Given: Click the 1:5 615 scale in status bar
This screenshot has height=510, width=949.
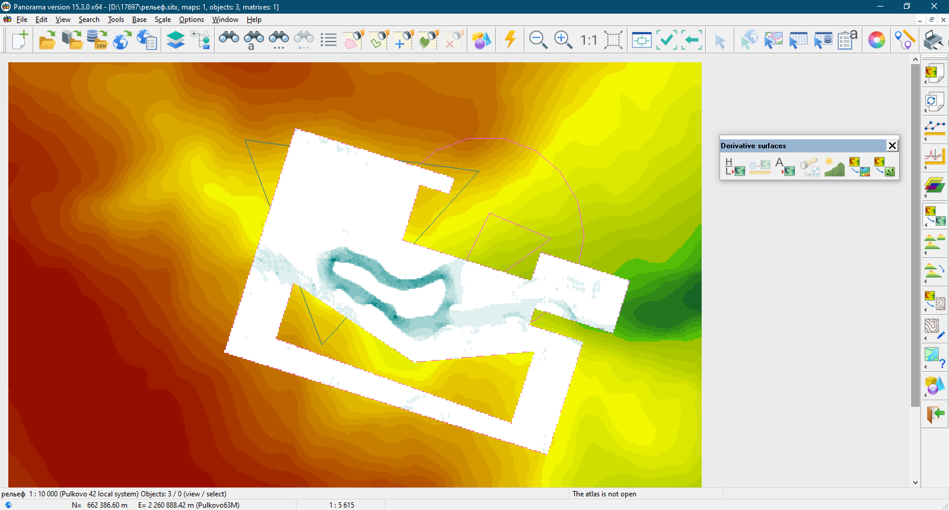Looking at the screenshot, I should click(341, 505).
